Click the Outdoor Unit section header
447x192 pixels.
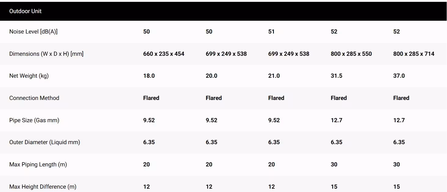tap(25, 11)
